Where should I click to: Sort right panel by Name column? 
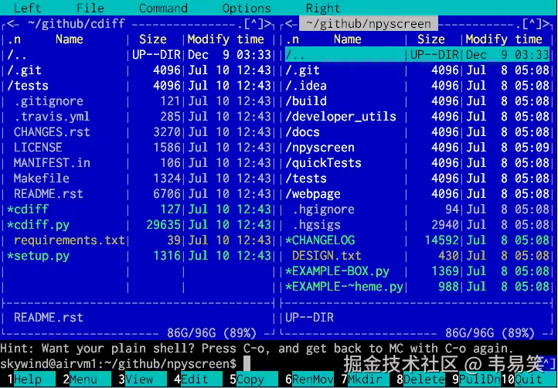(x=347, y=39)
